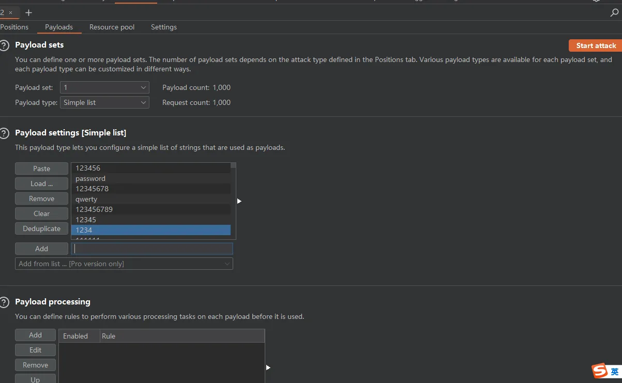This screenshot has width=622, height=383.
Task: Click the Sogou input method icon
Action: coord(599,371)
